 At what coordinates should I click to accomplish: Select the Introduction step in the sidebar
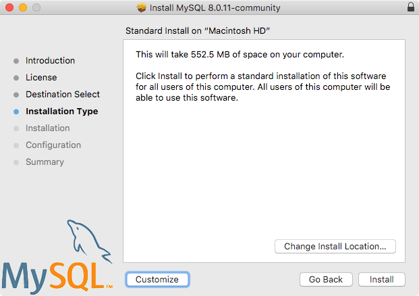[x=50, y=61]
